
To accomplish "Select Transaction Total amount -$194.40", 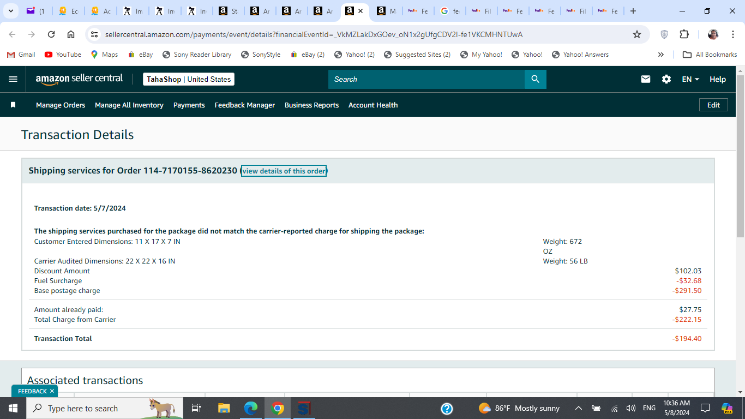I will pyautogui.click(x=687, y=339).
